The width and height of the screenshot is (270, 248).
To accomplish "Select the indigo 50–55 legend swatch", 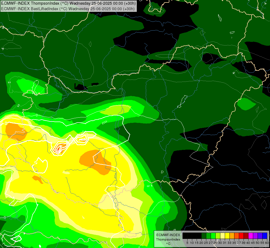I will tap(260, 236).
